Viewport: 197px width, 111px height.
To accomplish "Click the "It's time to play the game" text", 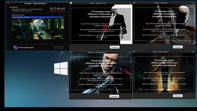I will pyautogui.click(x=26, y=47).
